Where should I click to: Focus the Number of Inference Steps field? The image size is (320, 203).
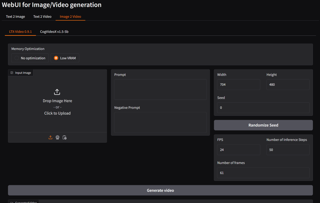tap(288, 150)
